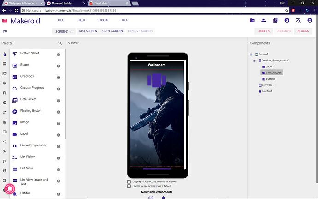The height and width of the screenshot is (199, 318).
Task: Select the Drawing palette category icon
Action: point(5,83)
